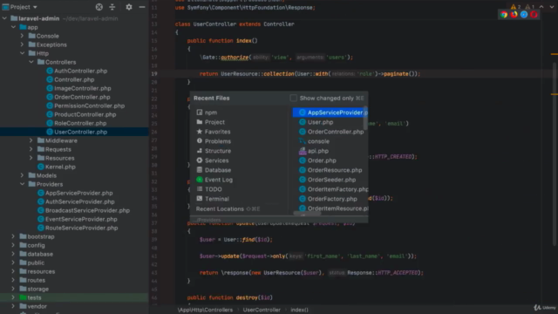Expand the Exceptions folder

click(22, 44)
